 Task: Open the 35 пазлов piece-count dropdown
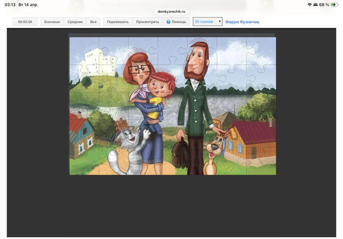207,22
